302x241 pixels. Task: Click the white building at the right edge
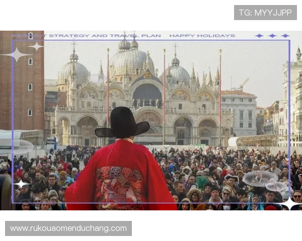tap(292, 100)
